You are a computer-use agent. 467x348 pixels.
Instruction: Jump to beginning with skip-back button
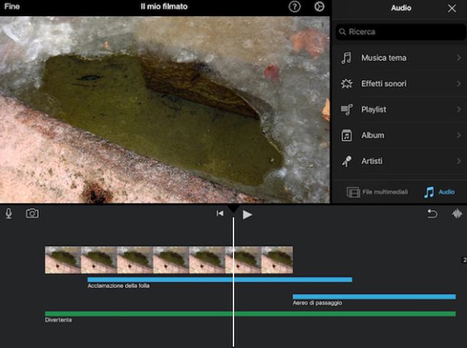220,214
